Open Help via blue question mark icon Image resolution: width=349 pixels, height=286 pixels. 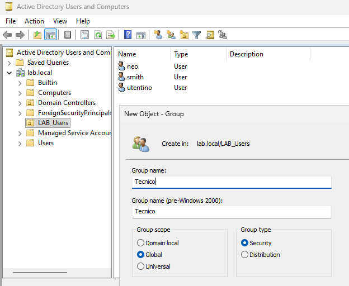tap(128, 35)
